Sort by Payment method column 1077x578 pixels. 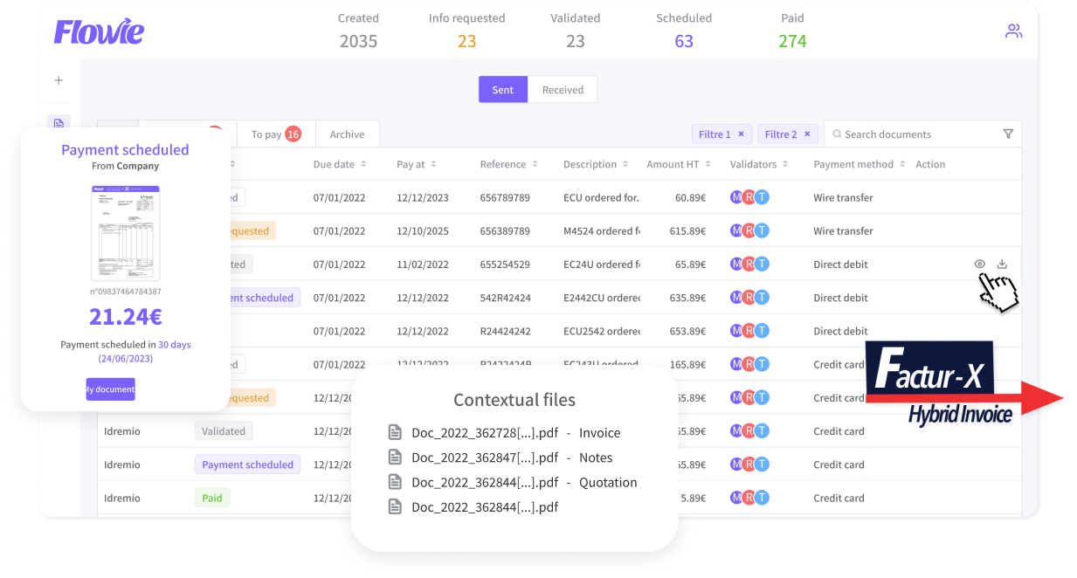point(860,164)
